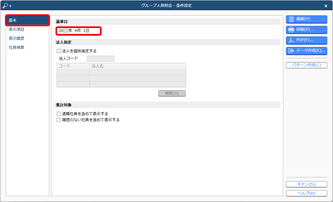Click the 法人名 column header
333x202 pixels.
[138, 66]
